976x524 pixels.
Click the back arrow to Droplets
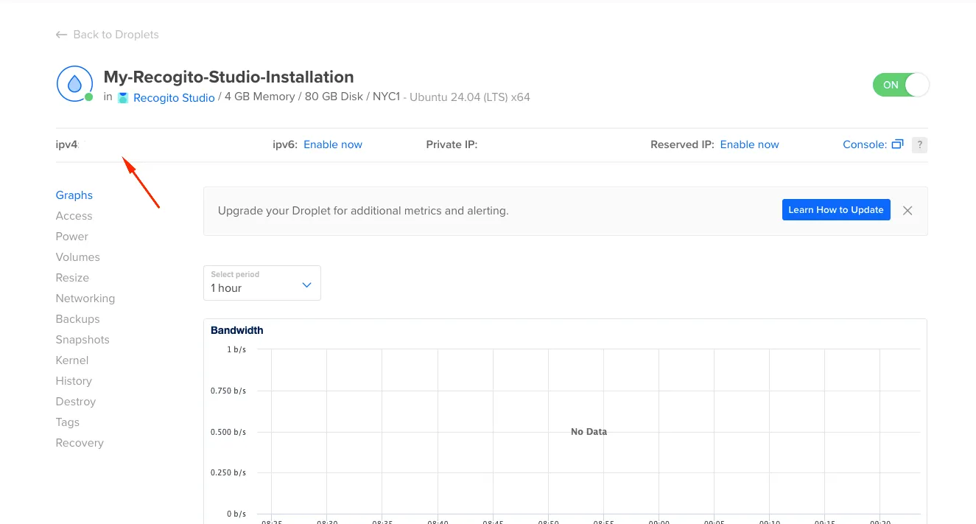coord(61,35)
